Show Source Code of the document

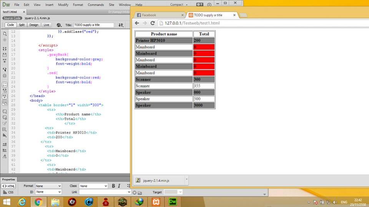coord(12,18)
